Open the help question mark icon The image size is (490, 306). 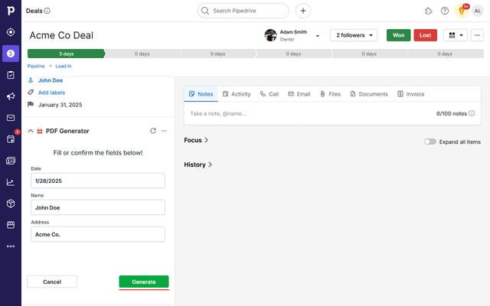pyautogui.click(x=444, y=11)
